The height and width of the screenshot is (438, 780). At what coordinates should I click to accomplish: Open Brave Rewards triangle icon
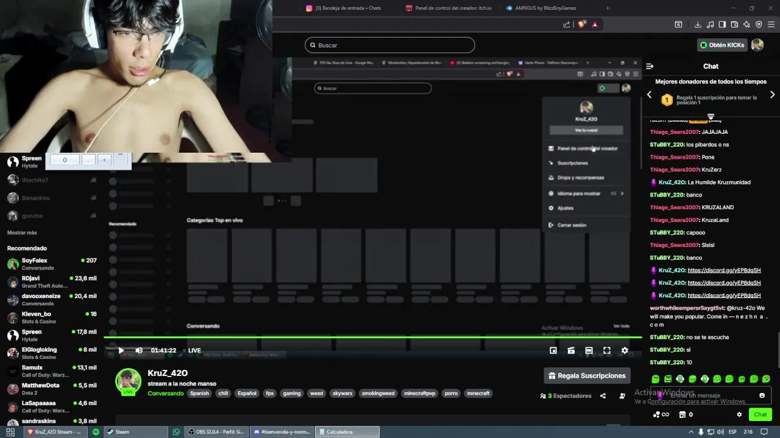595,24
